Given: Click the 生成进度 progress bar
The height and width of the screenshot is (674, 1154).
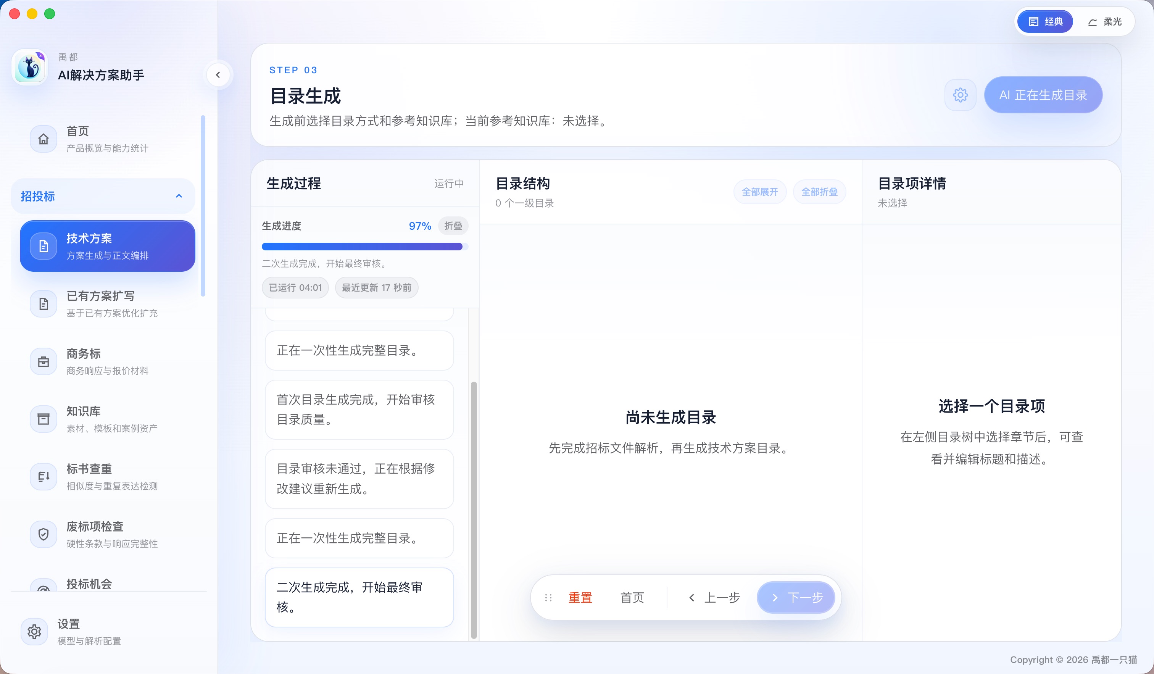Looking at the screenshot, I should tap(365, 247).
